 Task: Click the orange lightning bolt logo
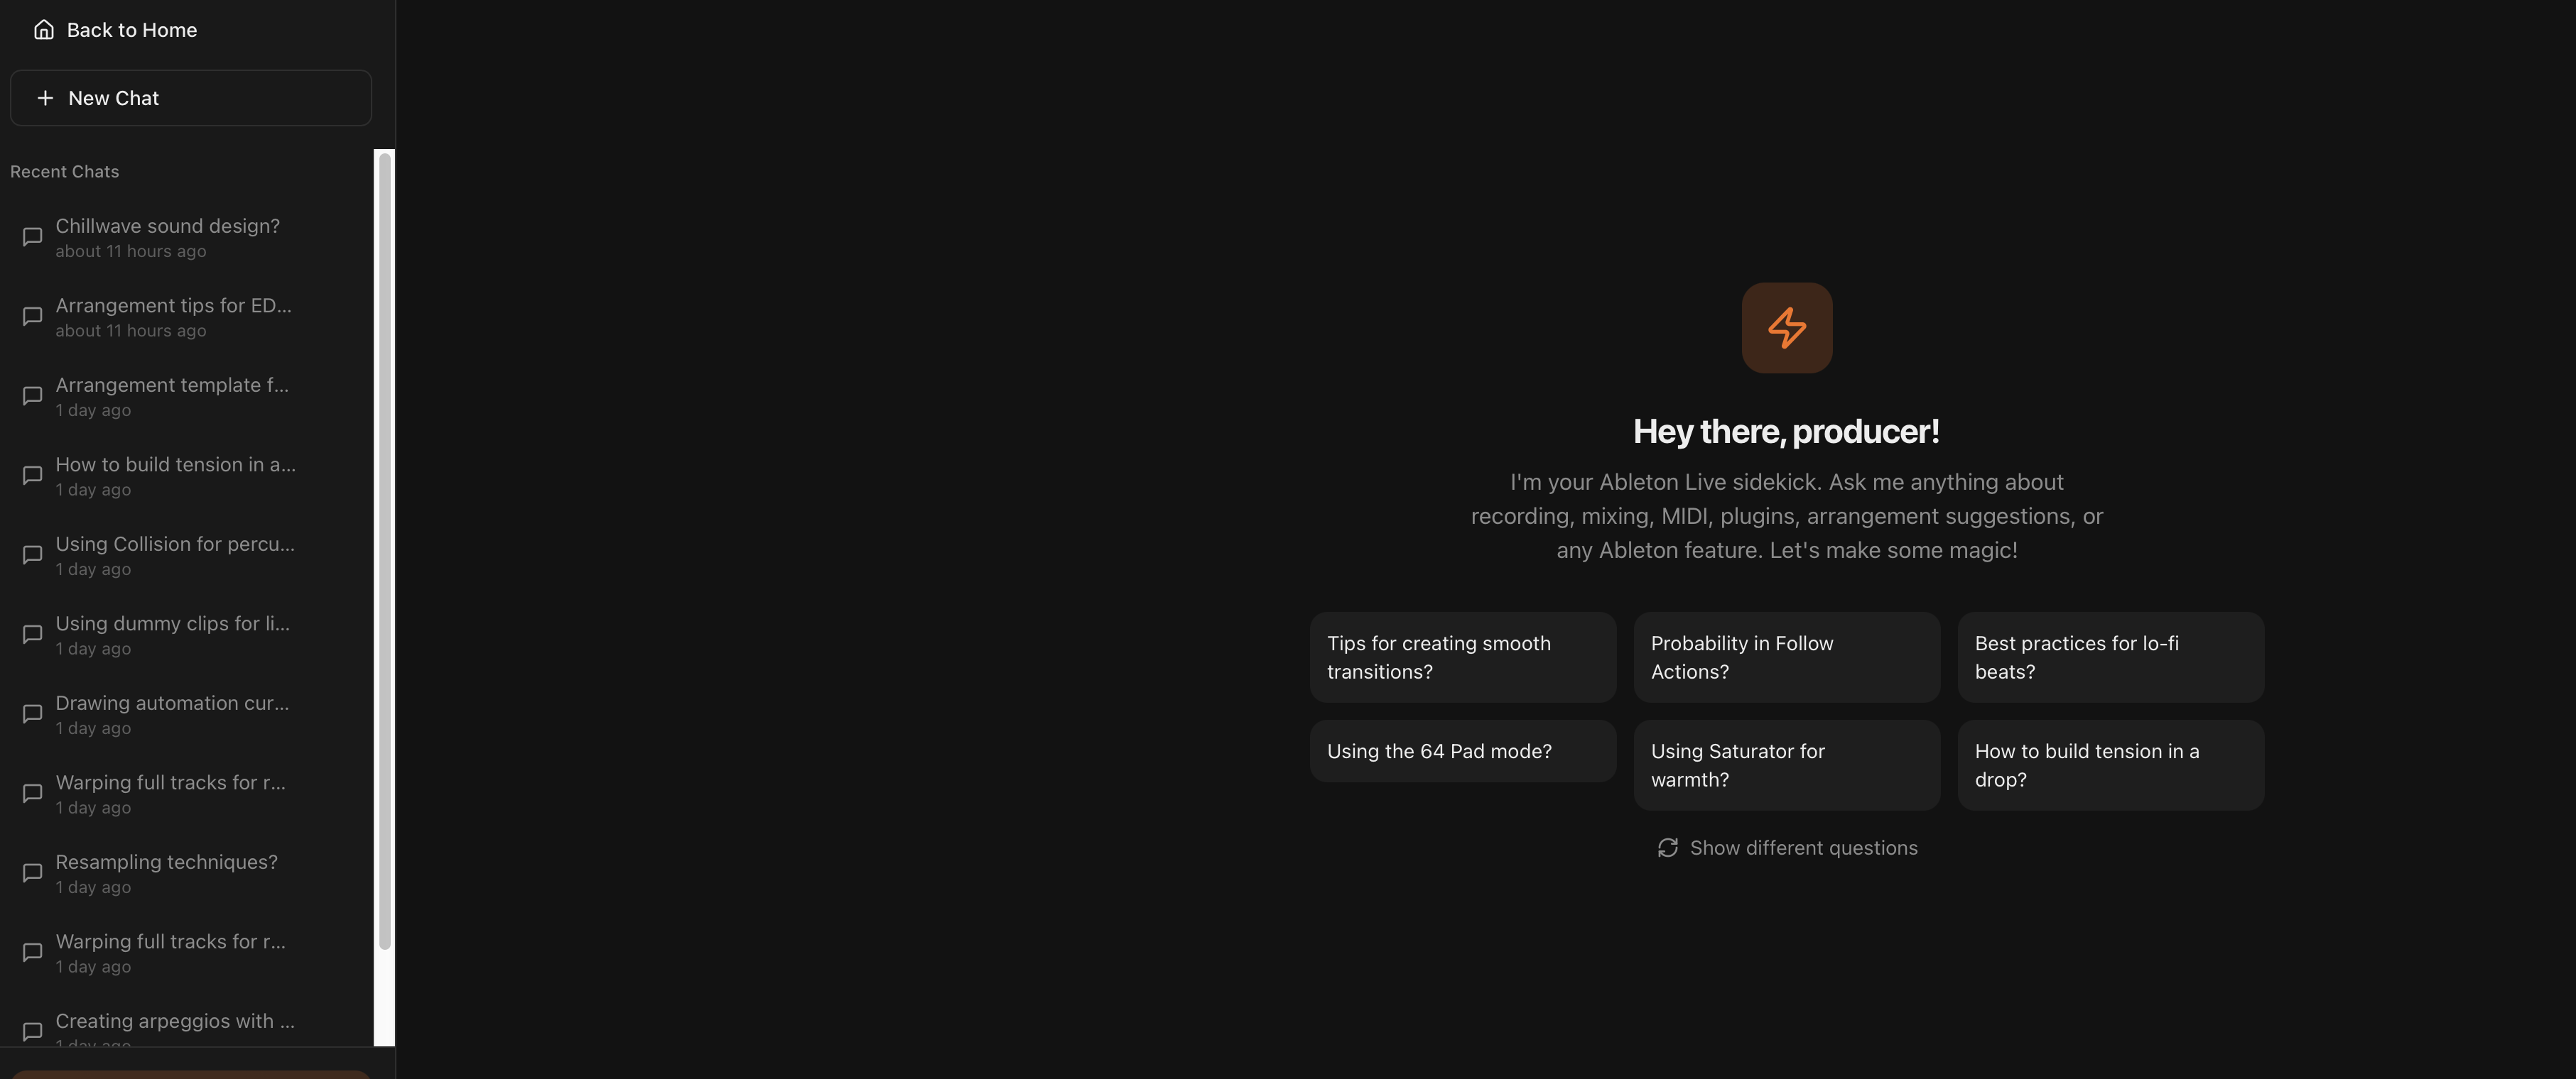(x=1786, y=328)
